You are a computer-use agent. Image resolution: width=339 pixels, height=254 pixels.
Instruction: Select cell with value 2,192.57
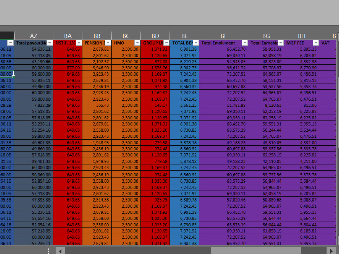pyautogui.click(x=97, y=62)
